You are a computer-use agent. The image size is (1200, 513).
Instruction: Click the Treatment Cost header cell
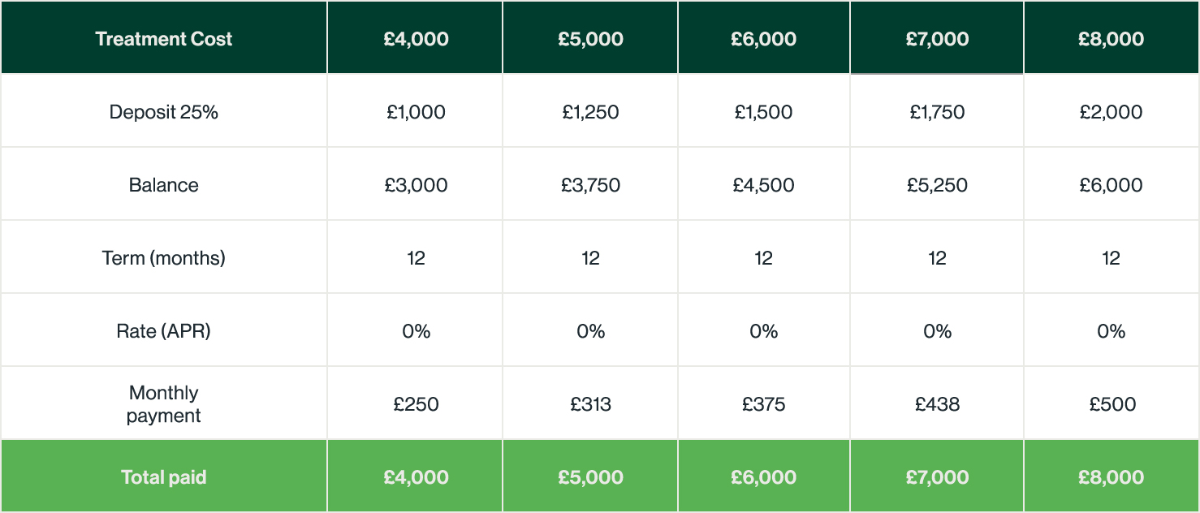coord(163,38)
